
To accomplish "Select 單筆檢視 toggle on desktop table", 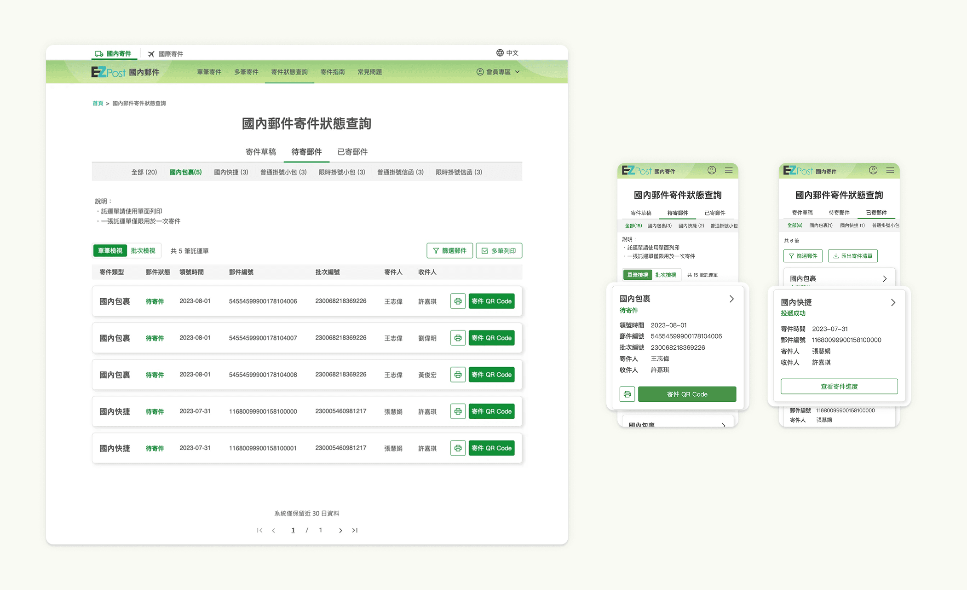I will (110, 251).
